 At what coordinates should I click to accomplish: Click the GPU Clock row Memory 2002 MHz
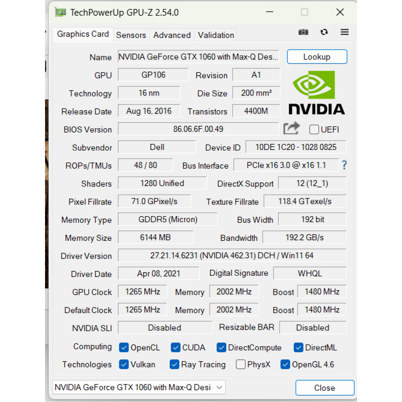point(234,291)
